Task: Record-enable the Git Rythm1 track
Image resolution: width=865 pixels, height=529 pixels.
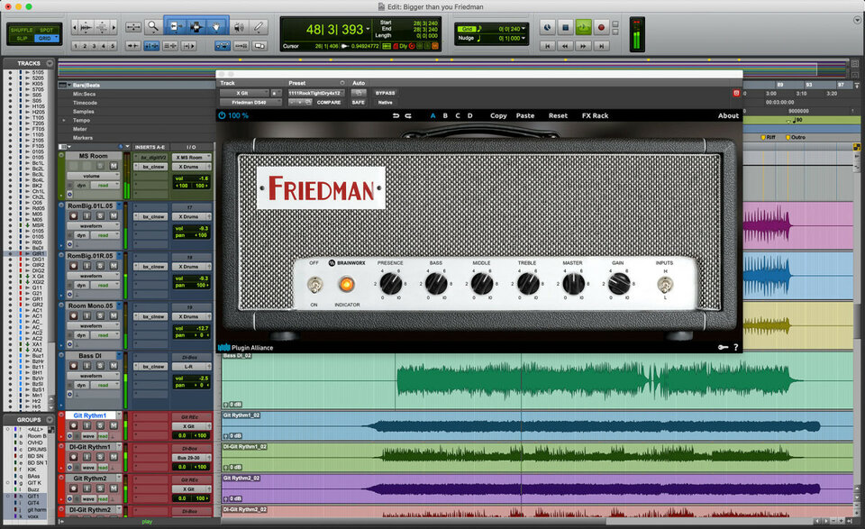Action: coord(73,424)
